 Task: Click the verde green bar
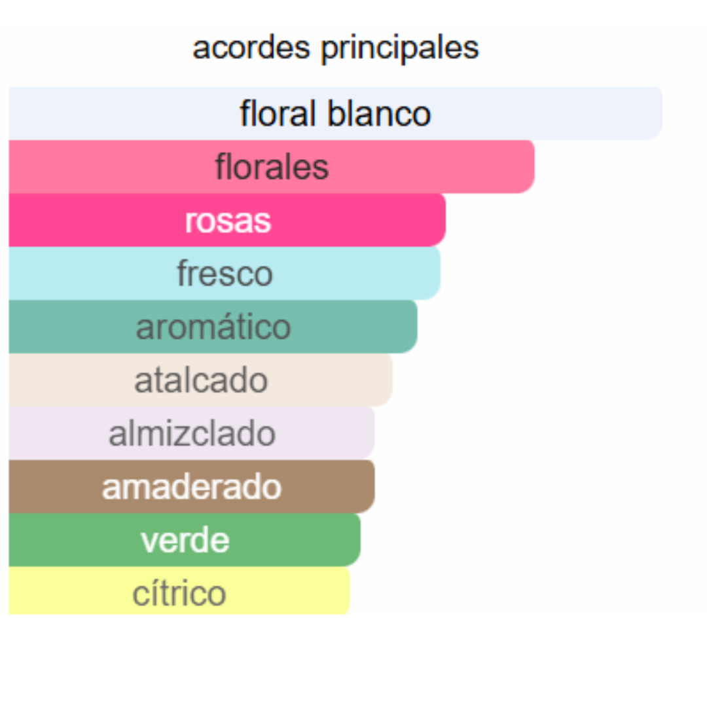[185, 539]
